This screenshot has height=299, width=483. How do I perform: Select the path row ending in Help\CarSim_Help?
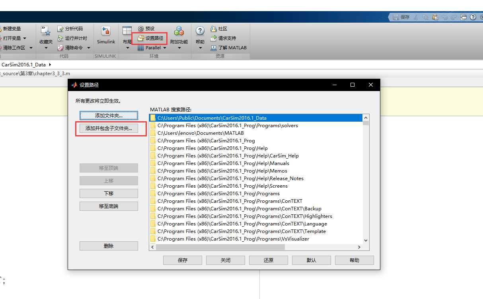(x=256, y=155)
